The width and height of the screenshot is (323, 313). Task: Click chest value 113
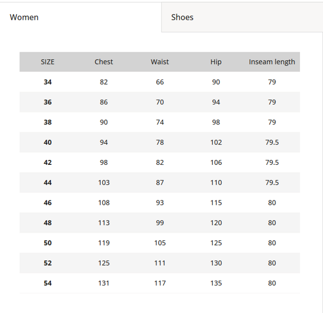coord(103,222)
